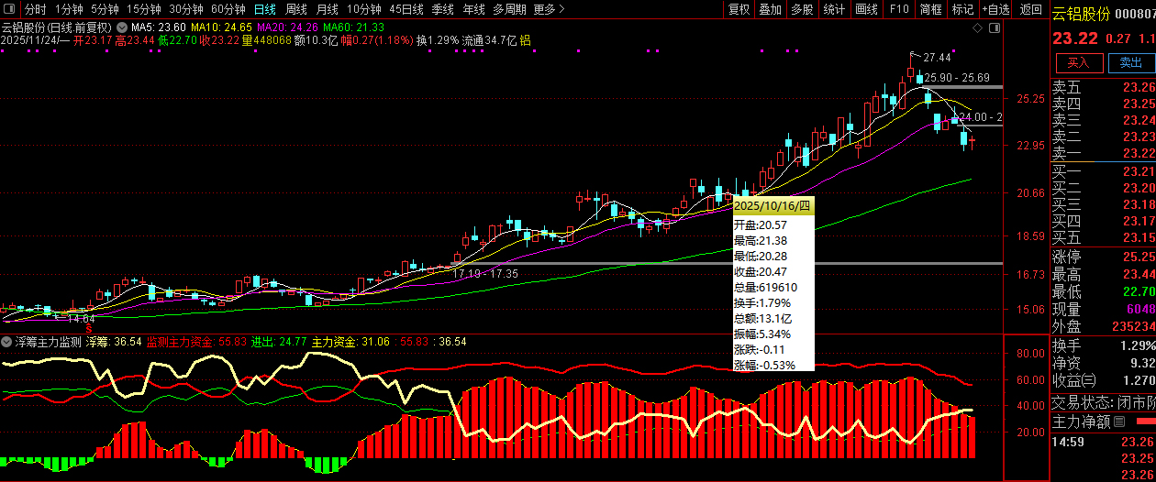This screenshot has height=482, width=1156.
Task: Toggle 复权 price adjustment
Action: point(739,9)
